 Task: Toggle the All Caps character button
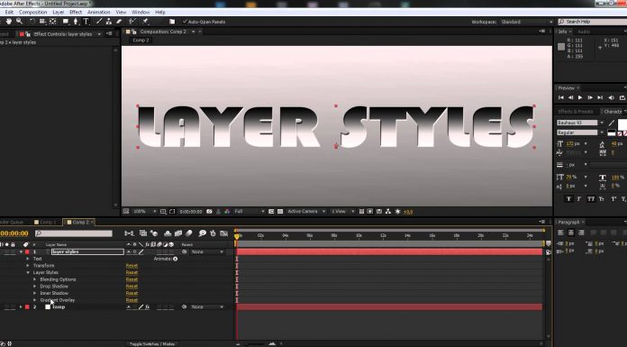coord(591,198)
